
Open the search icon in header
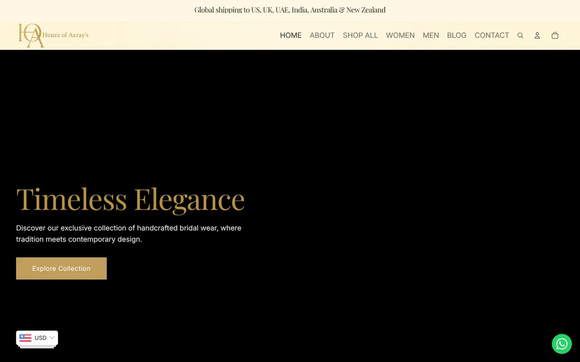coord(520,35)
